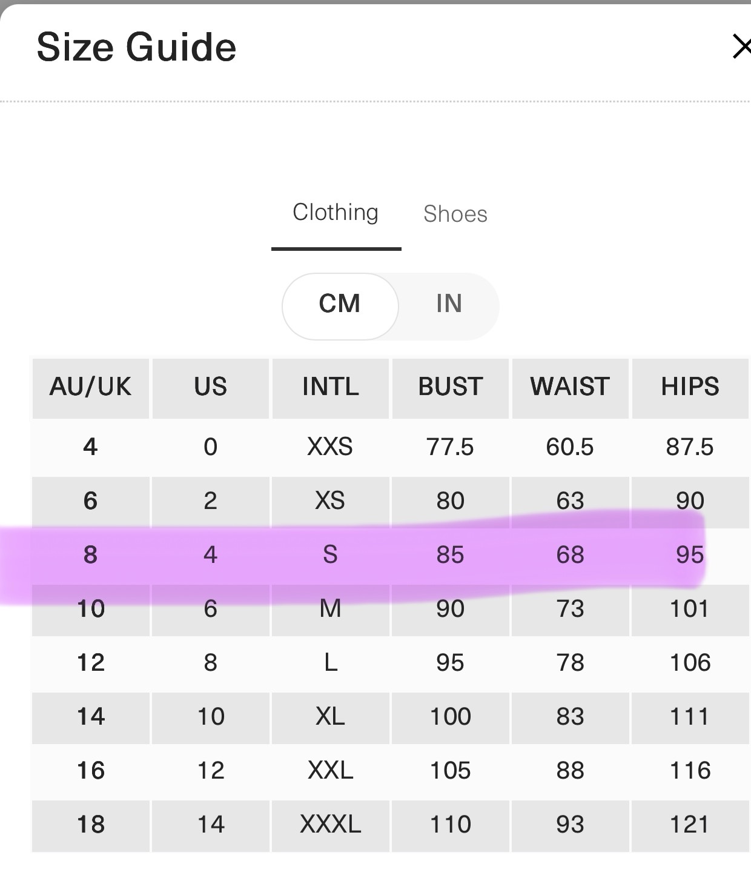Close the Size Guide dialog

741,47
